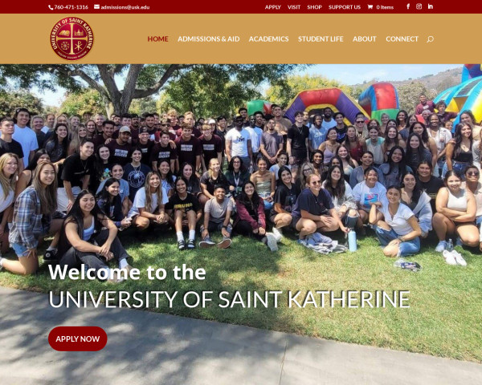Click the APPLY NOW button
The height and width of the screenshot is (385, 482).
click(78, 338)
